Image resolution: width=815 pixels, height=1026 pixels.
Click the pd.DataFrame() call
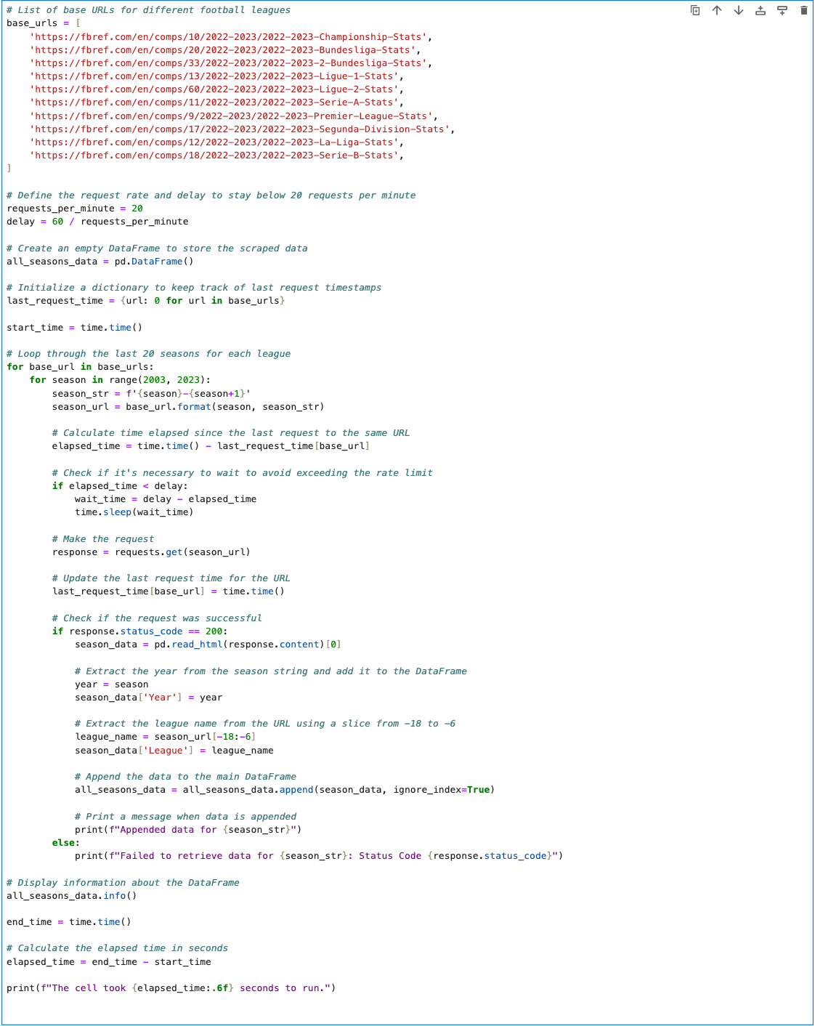tap(153, 261)
